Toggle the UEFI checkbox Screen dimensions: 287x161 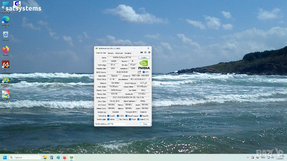144,72
